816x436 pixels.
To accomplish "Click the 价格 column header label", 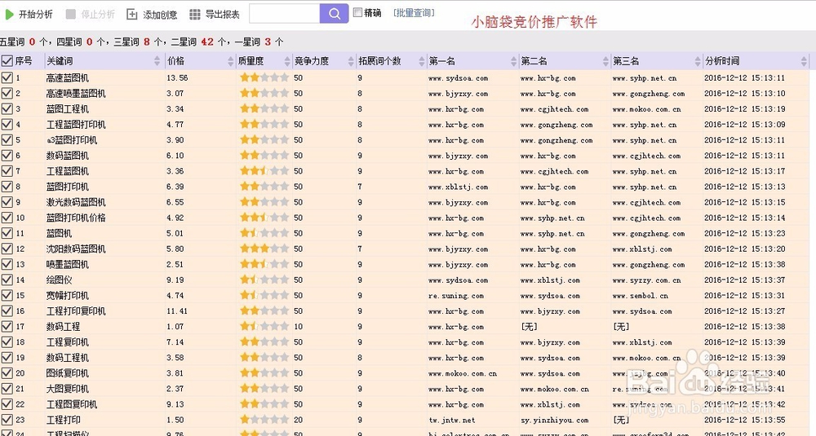I will pos(176,61).
